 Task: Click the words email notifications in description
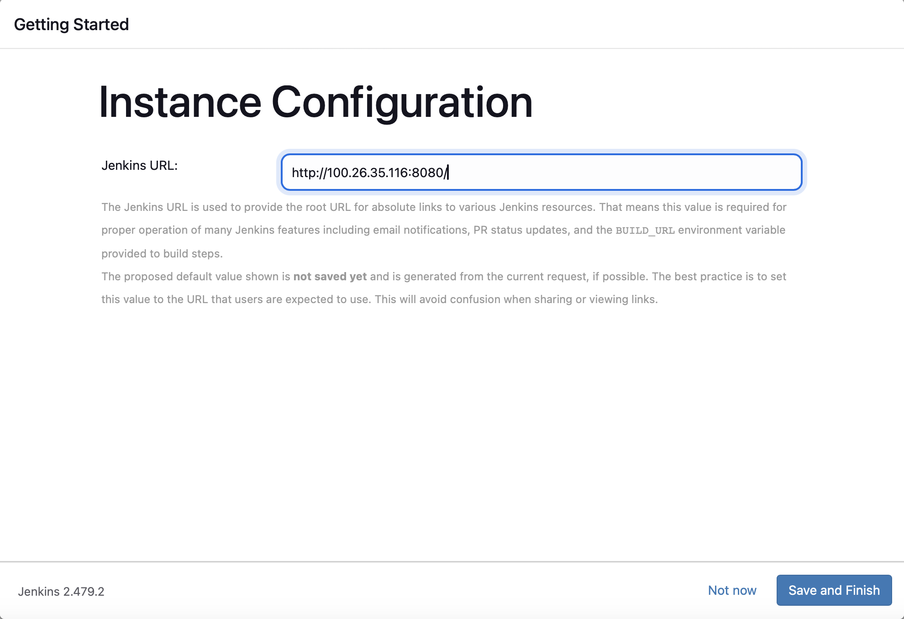(420, 230)
